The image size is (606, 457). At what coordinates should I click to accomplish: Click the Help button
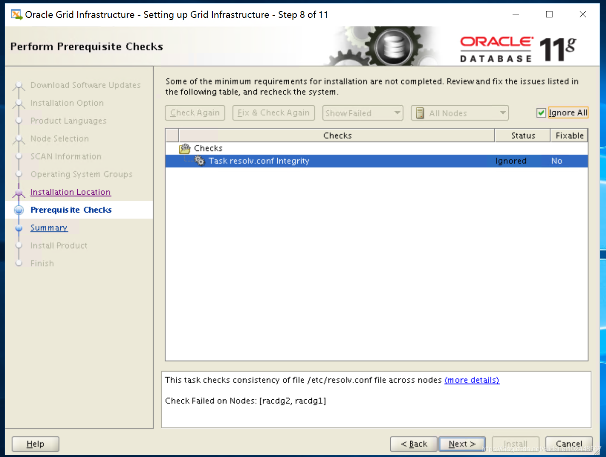pos(35,444)
